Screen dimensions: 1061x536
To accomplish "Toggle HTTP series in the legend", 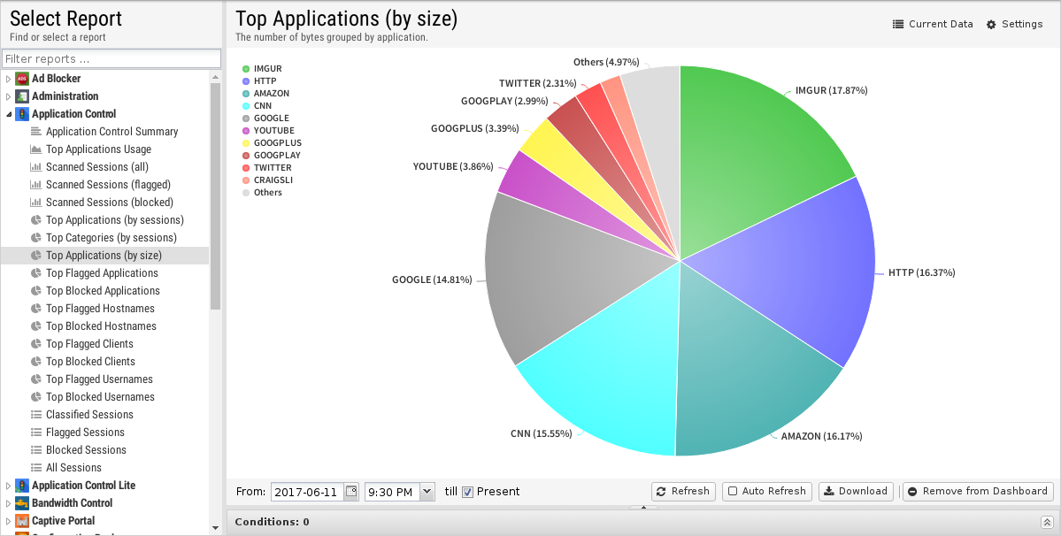I will 260,80.
